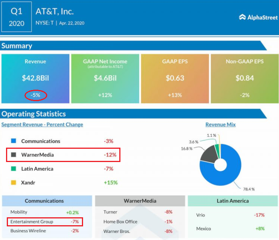279x240 pixels.
Task: Click the Xandr segment label
Action: click(x=28, y=182)
